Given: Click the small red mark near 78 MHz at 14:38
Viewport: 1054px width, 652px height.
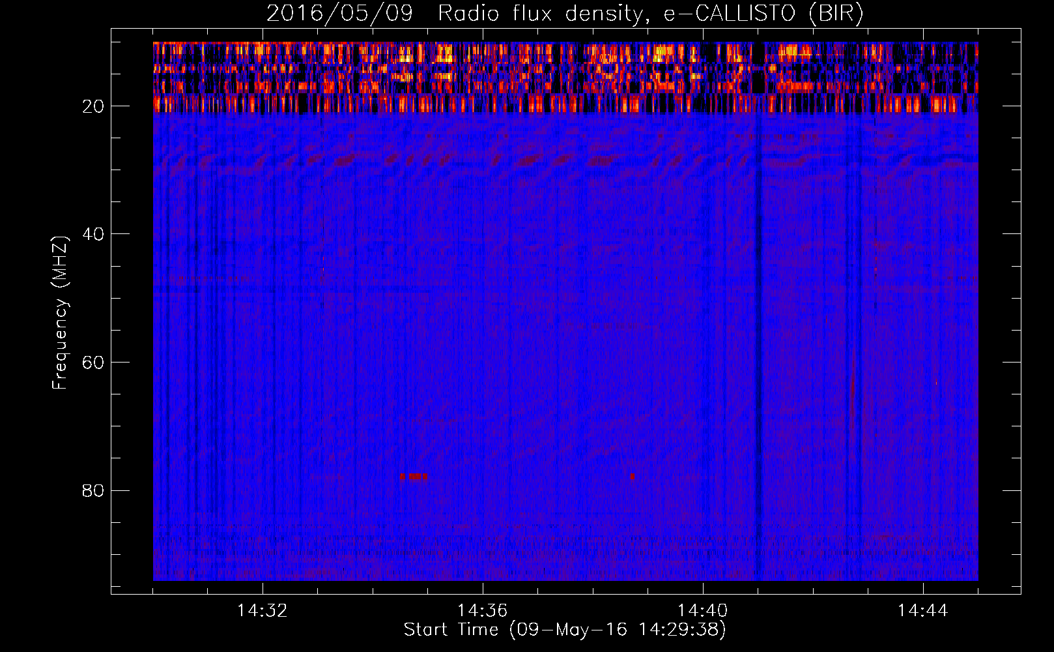Looking at the screenshot, I should click(x=632, y=477).
